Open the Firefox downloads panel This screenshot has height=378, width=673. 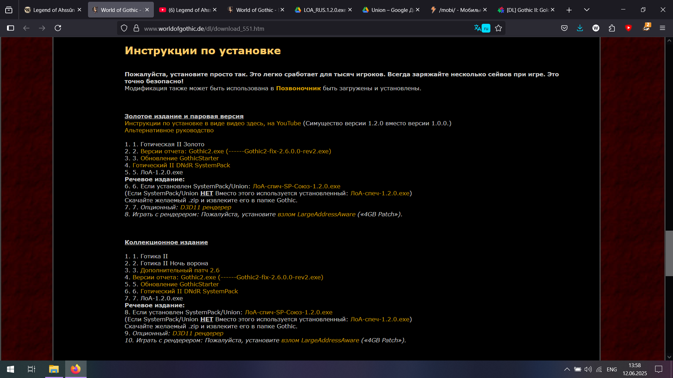[x=580, y=28]
